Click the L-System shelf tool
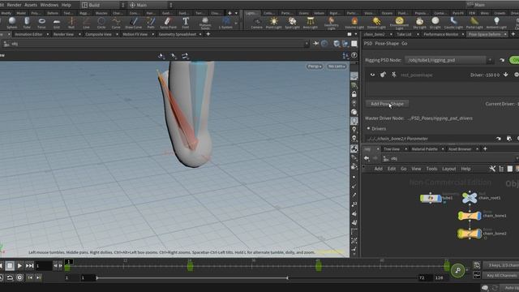This screenshot has height=292, width=519. 225,23
